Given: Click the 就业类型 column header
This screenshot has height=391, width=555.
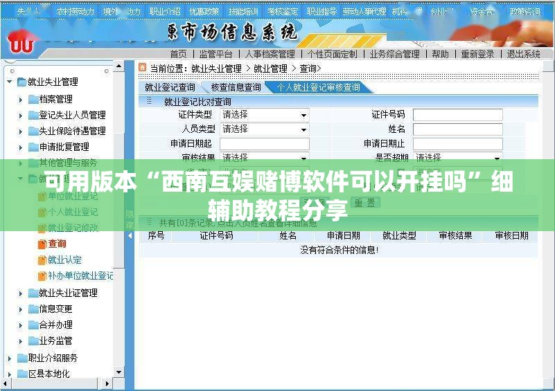Looking at the screenshot, I should (399, 235).
